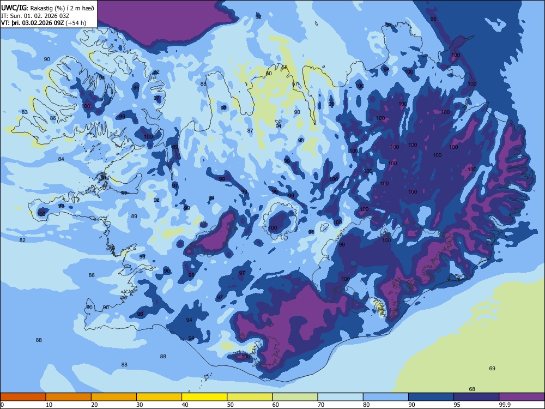545x409 pixels.
Task: Click the pale yellow 50-60 legend swatch
Action: (250, 397)
